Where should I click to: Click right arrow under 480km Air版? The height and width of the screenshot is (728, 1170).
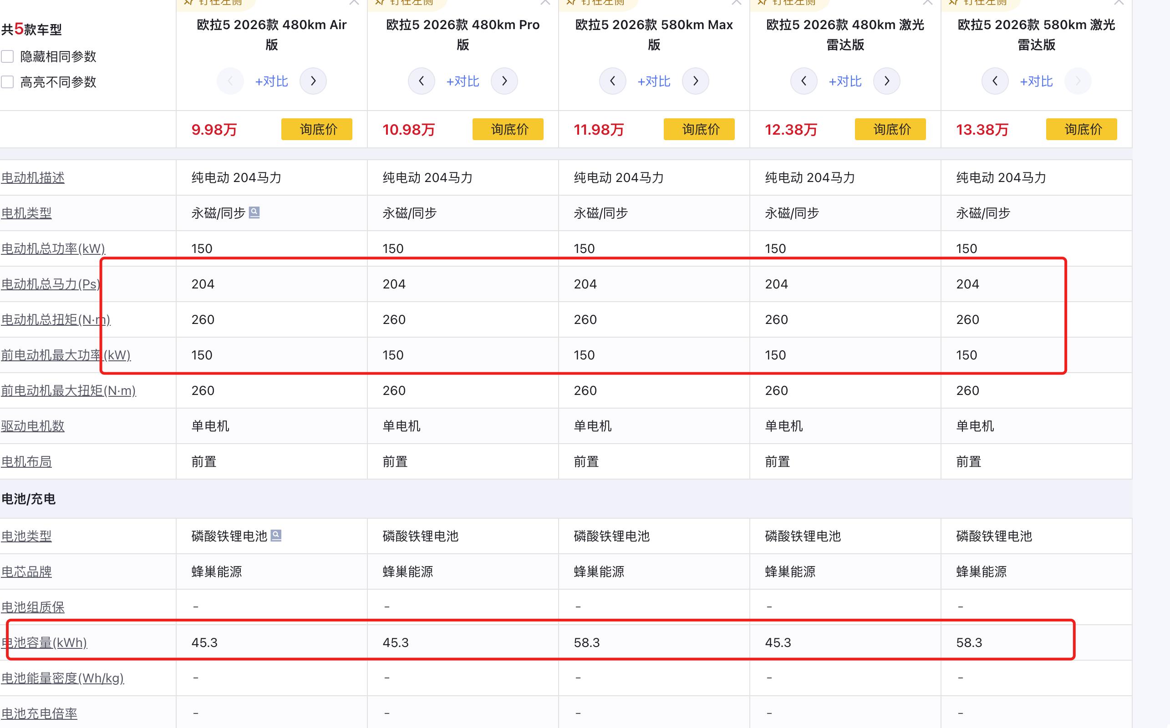pos(313,81)
